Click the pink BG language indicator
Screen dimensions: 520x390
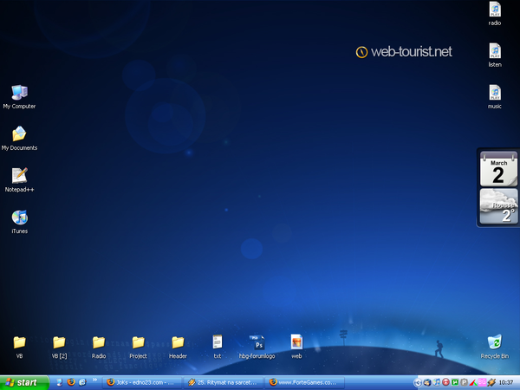click(482, 382)
